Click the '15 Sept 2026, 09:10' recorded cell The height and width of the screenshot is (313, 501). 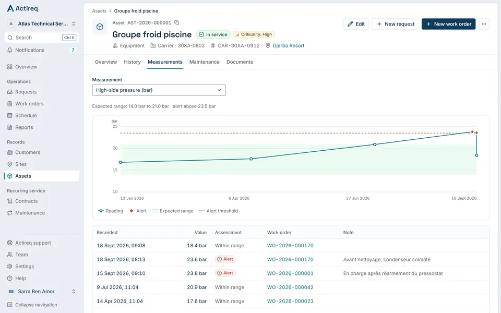(121, 273)
